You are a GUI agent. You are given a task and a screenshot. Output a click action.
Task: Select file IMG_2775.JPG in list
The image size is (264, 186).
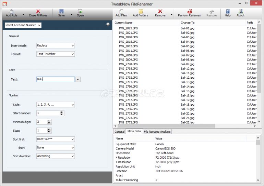click(128, 114)
